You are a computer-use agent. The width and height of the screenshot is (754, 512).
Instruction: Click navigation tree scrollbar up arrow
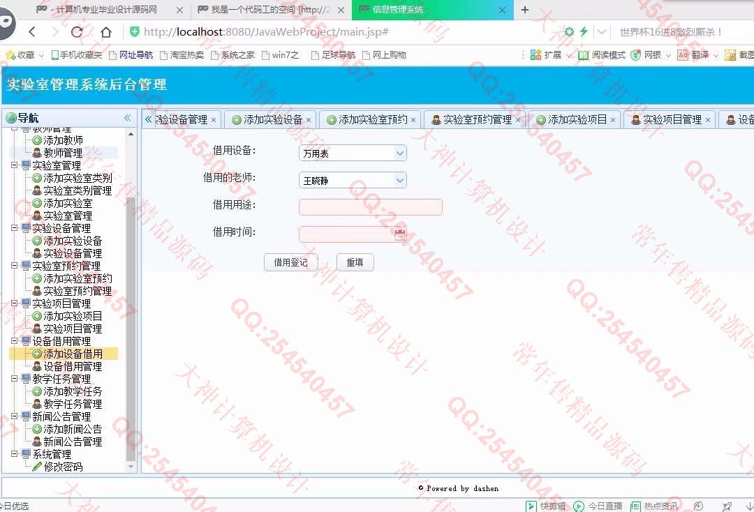click(131, 134)
